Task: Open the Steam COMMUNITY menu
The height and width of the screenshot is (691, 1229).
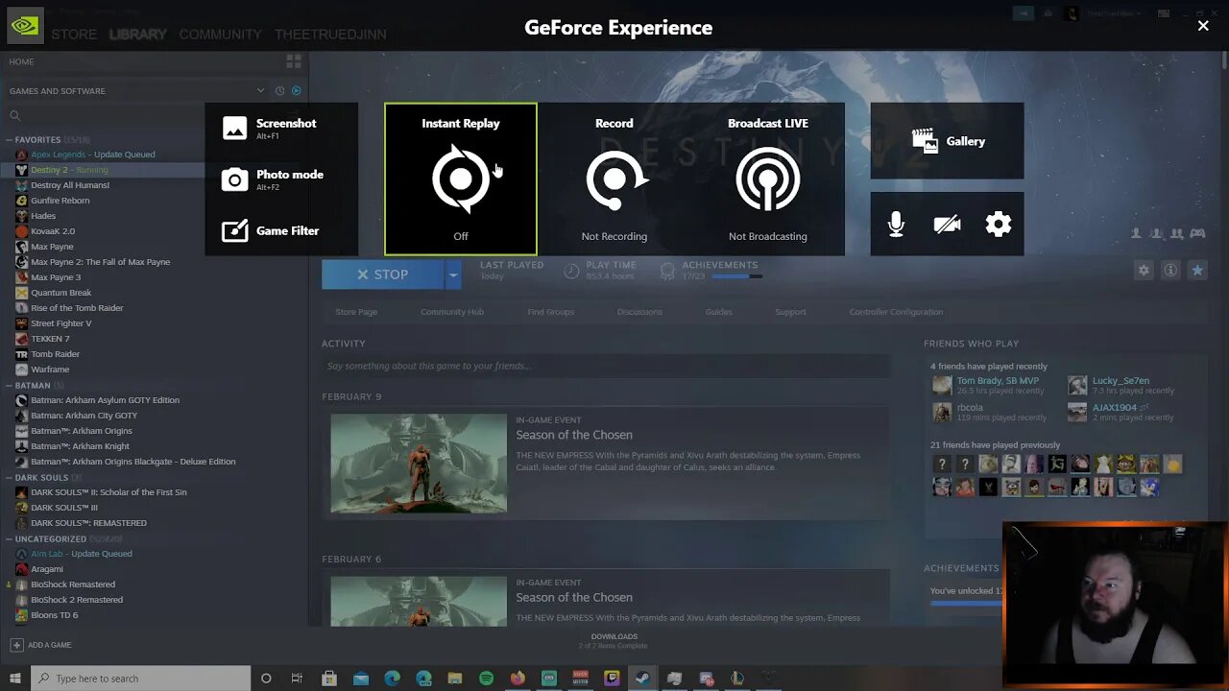Action: click(x=220, y=34)
